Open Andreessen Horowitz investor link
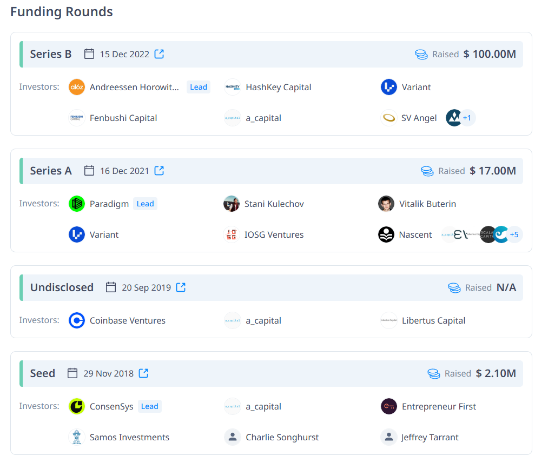The width and height of the screenshot is (535, 463). coord(134,87)
